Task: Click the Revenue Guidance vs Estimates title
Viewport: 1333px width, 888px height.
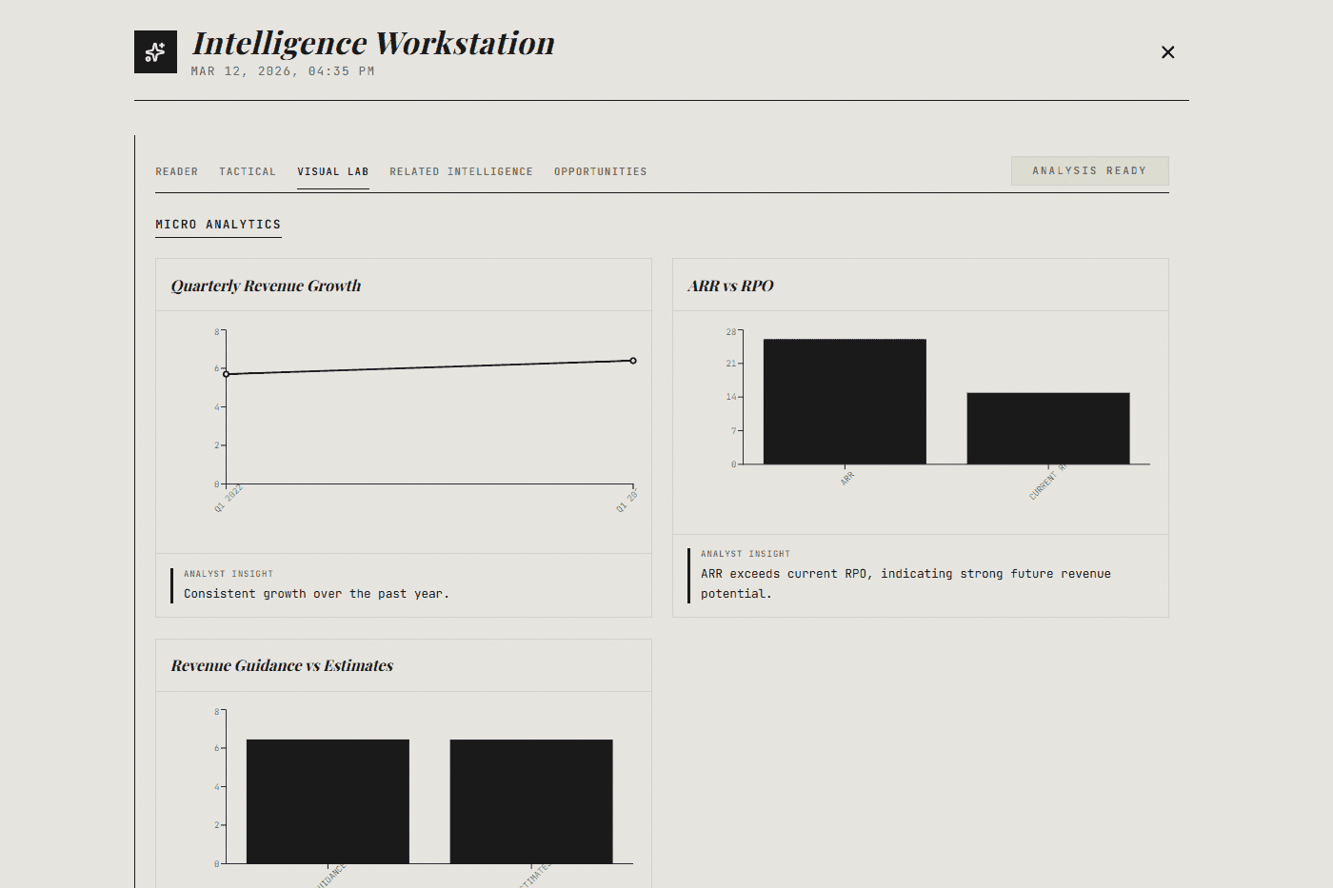Action: pos(281,665)
